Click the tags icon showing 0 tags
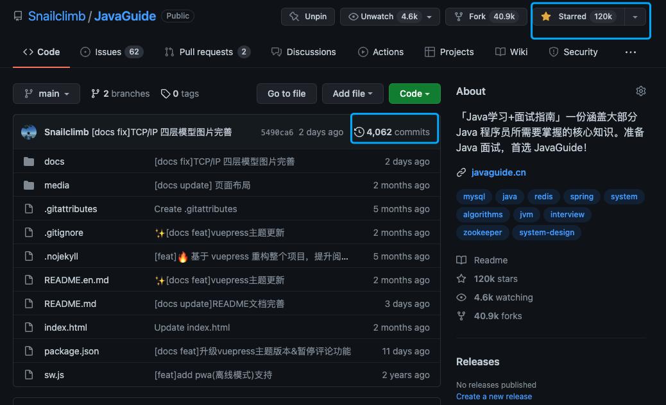 [x=166, y=93]
